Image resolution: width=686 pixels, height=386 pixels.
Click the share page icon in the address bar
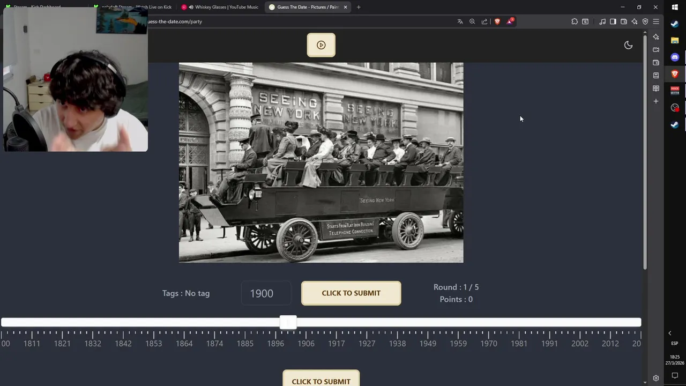[x=484, y=21]
